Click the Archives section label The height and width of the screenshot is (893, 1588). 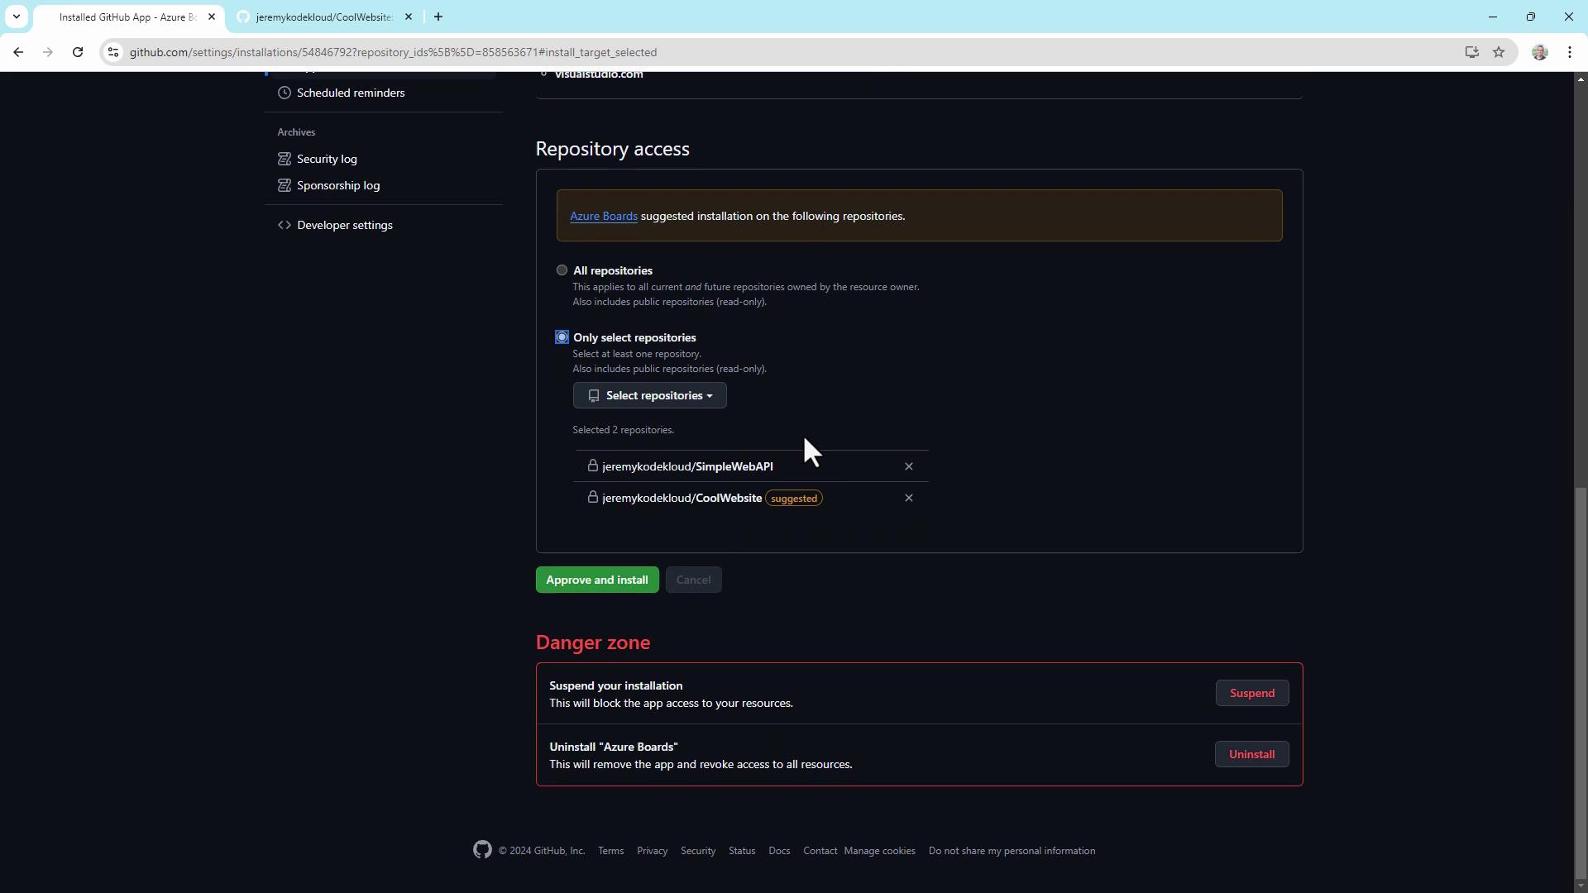point(296,132)
